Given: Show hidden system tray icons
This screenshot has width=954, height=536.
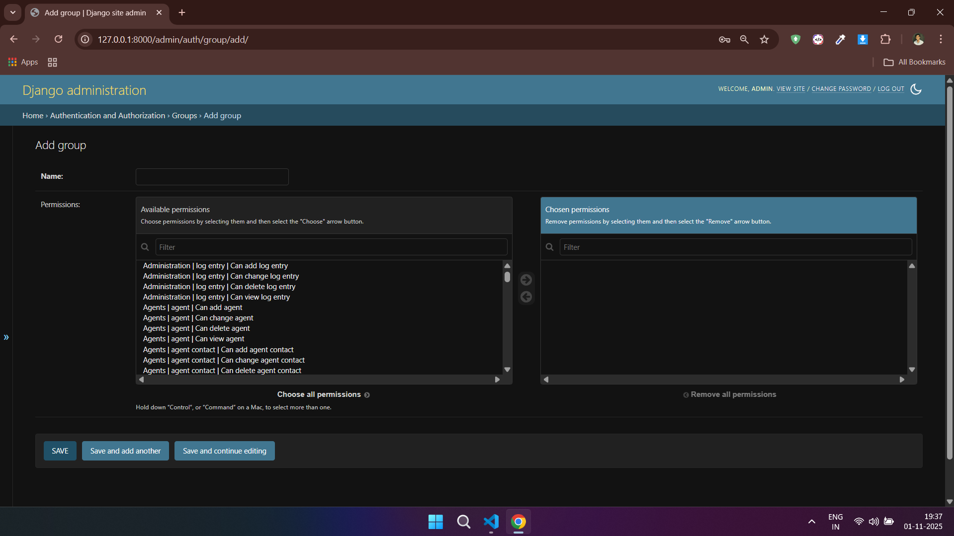Looking at the screenshot, I should [x=811, y=522].
